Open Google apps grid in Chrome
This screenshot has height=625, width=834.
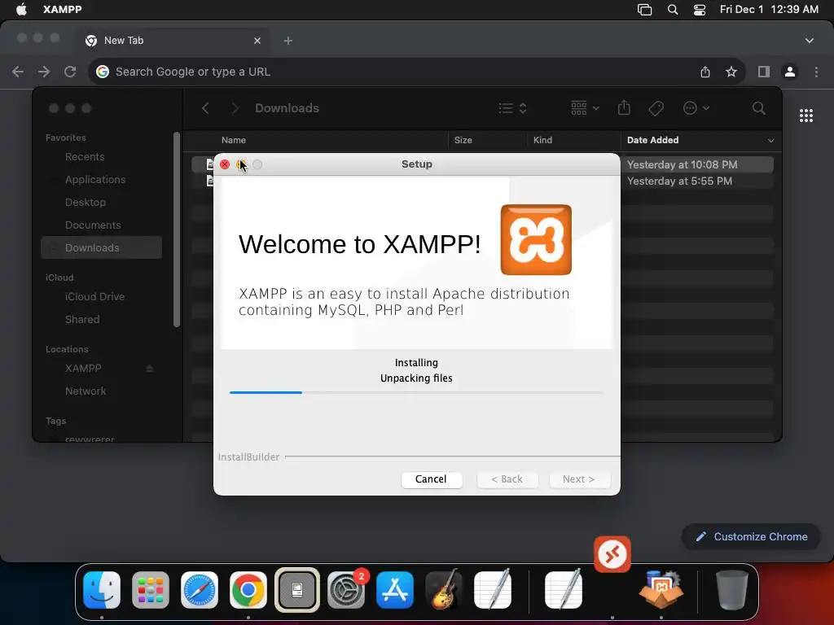(806, 116)
